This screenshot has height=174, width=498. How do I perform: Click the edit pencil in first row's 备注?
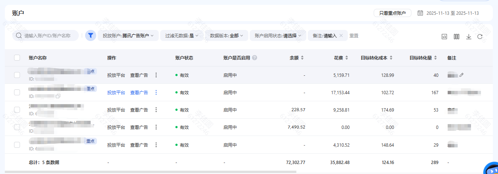pos(461,75)
